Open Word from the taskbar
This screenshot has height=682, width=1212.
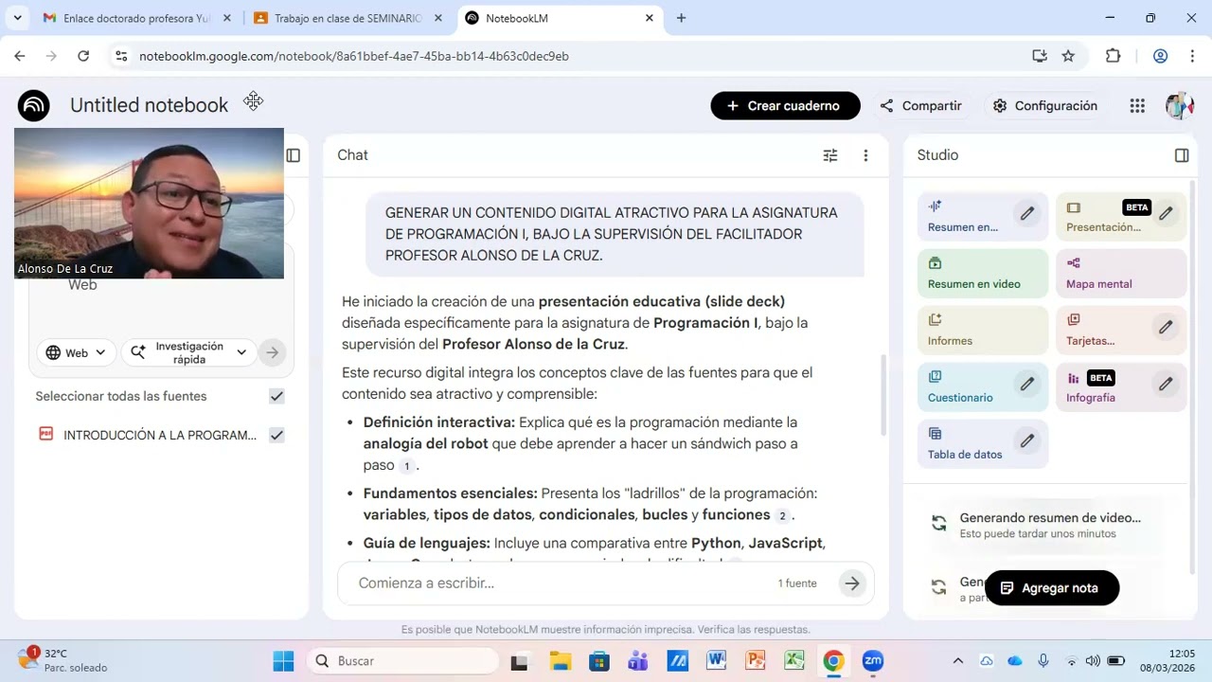click(x=715, y=661)
